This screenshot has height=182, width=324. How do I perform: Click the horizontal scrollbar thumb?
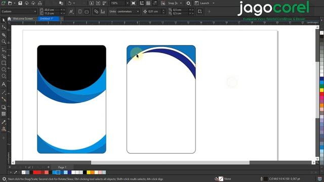[x=170, y=163]
